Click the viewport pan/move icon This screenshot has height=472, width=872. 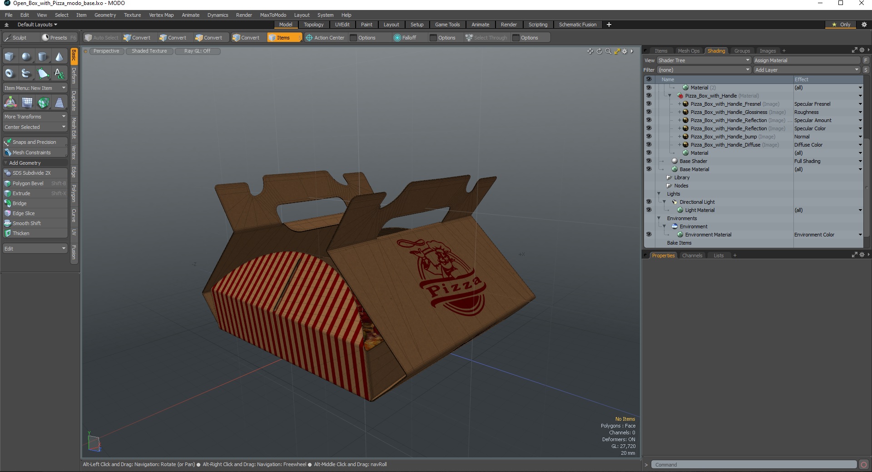pos(590,51)
